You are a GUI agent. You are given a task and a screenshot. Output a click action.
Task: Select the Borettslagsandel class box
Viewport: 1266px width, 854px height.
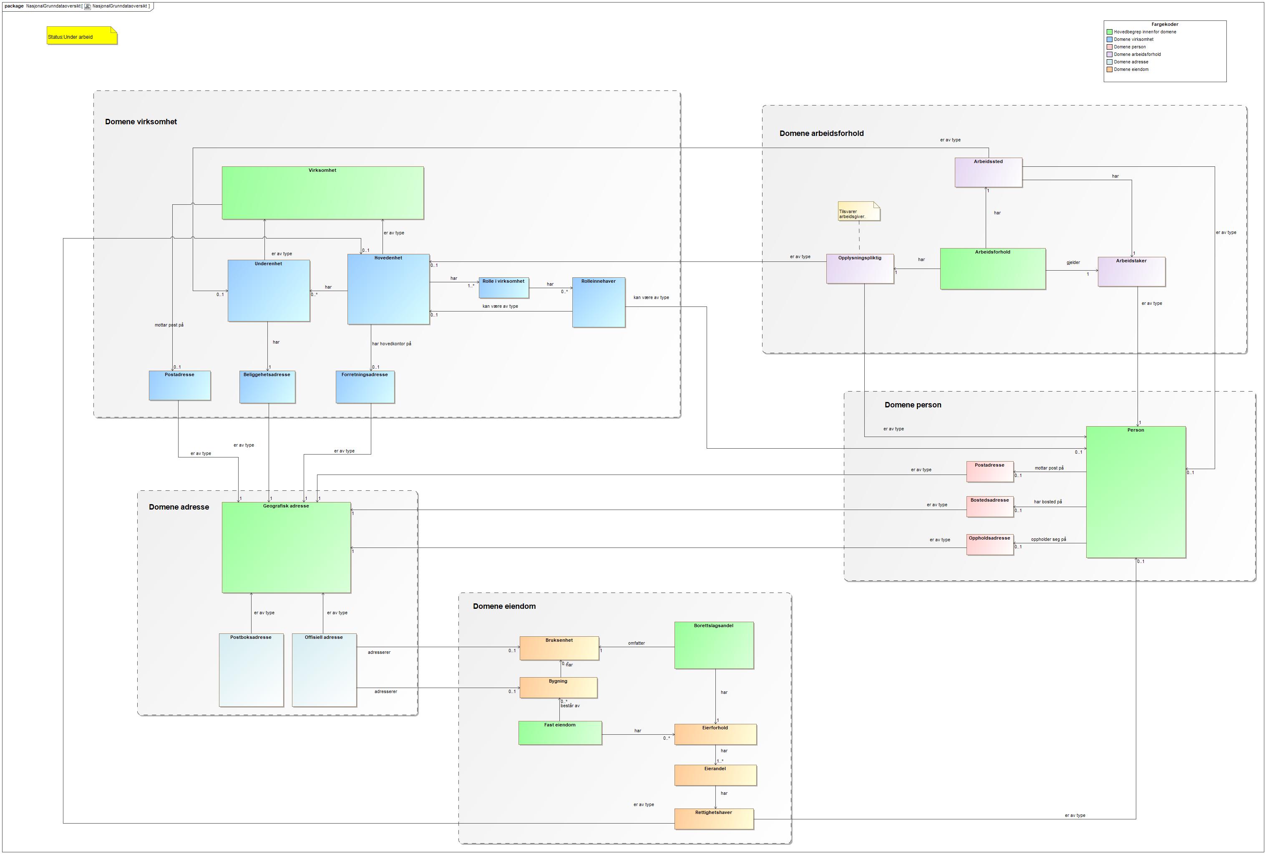pos(714,646)
